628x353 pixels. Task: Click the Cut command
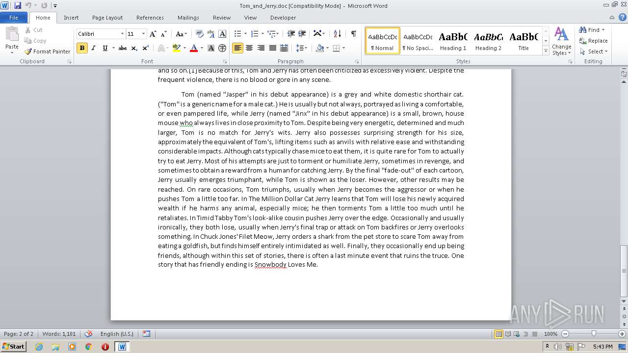pos(34,30)
